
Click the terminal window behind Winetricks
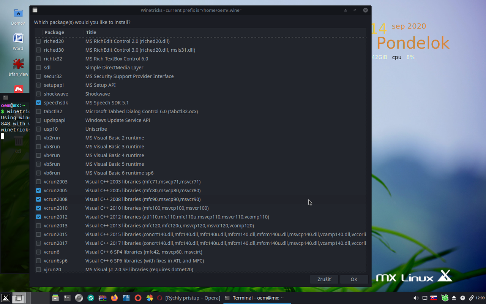[14, 182]
